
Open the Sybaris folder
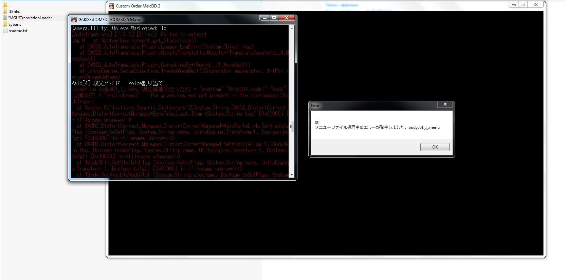15,24
